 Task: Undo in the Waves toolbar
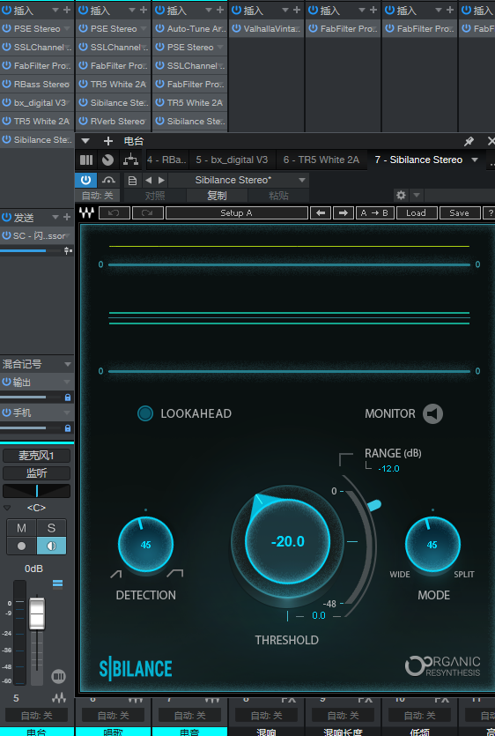pos(114,213)
